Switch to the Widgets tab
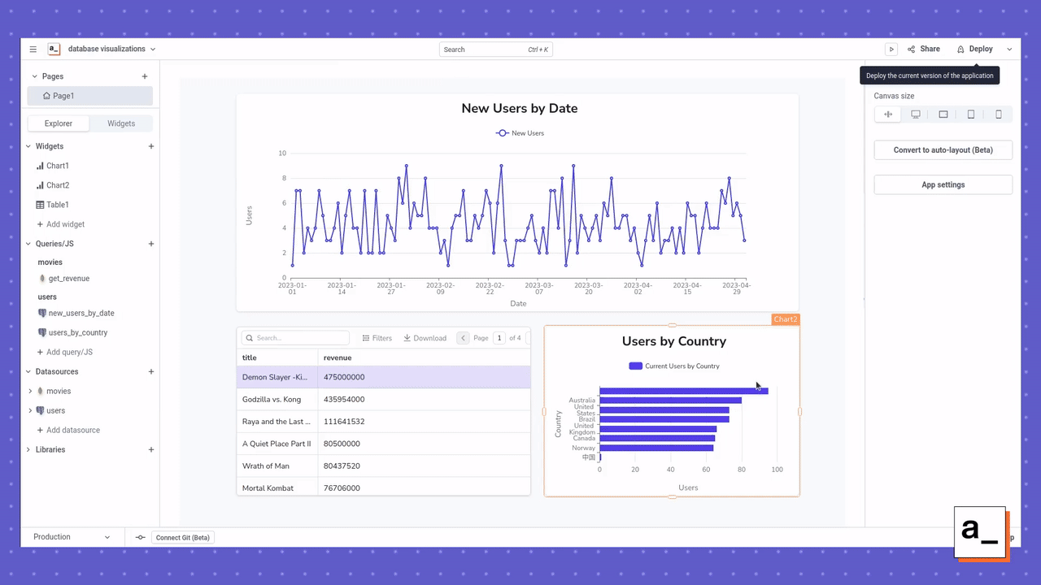 (120, 123)
